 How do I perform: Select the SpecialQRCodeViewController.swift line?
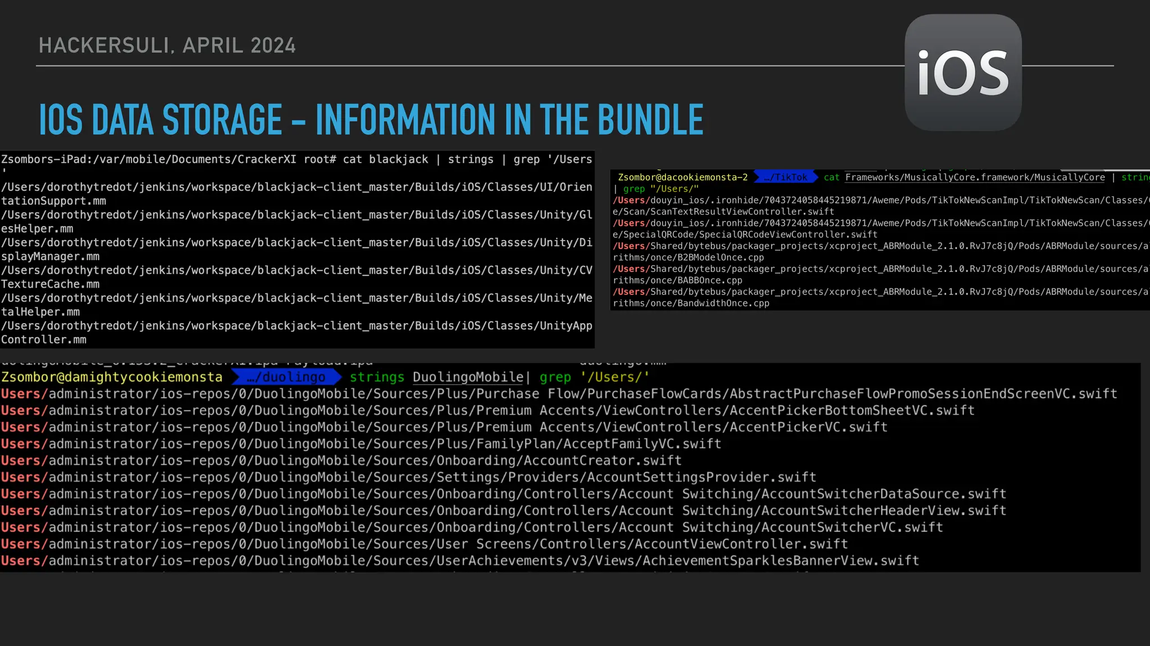(x=881, y=229)
